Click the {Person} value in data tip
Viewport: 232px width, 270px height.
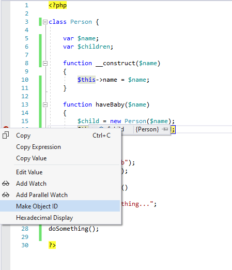coord(147,129)
